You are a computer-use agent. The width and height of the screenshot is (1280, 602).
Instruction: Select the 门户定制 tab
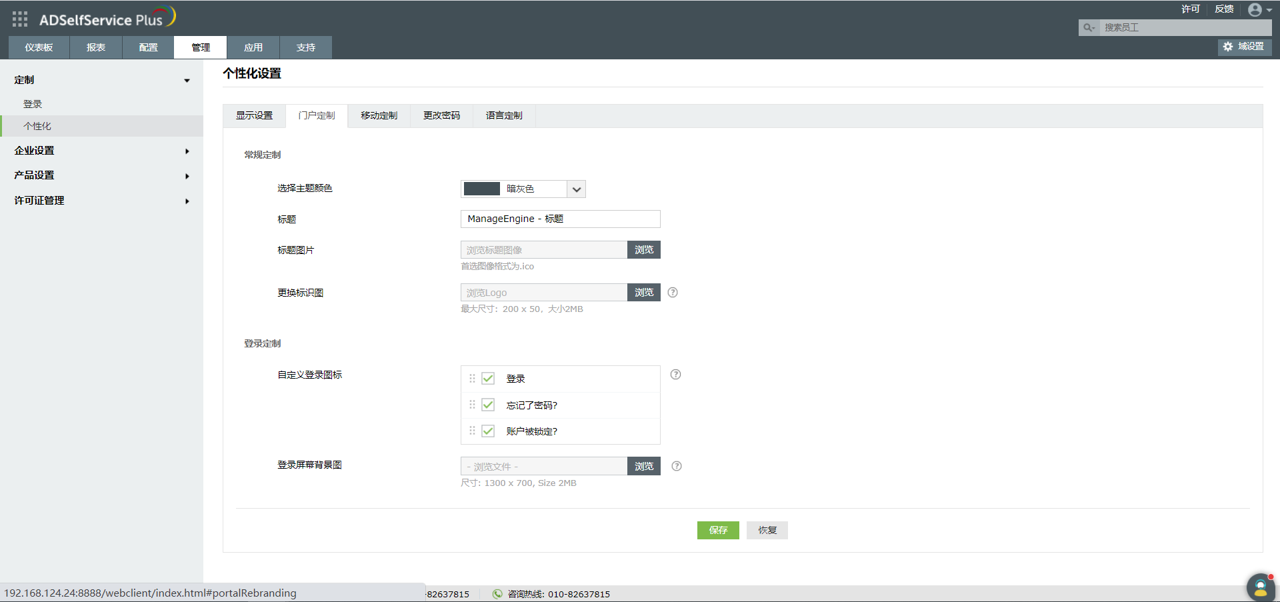click(x=317, y=116)
